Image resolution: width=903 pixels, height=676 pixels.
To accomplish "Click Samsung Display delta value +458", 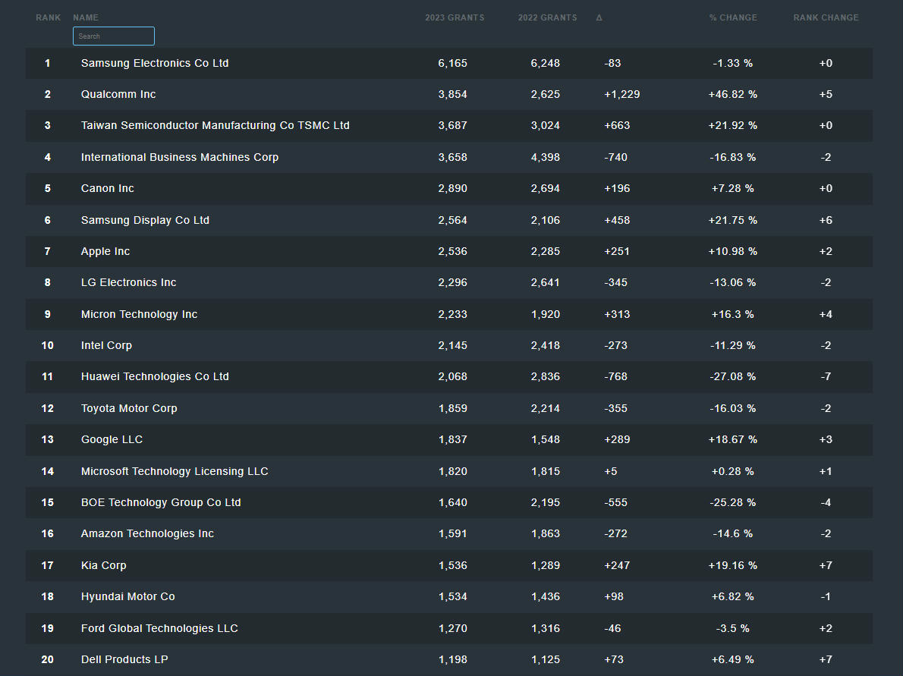I will (617, 220).
